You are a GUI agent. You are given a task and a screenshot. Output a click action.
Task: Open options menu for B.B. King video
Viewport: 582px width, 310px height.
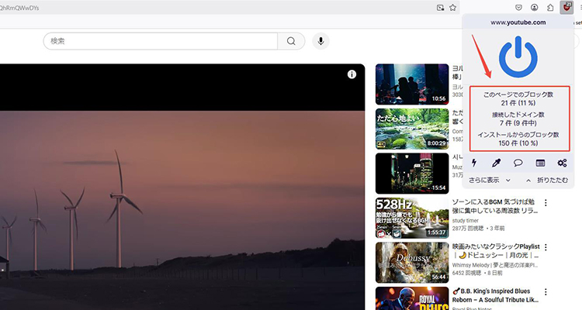point(546,292)
